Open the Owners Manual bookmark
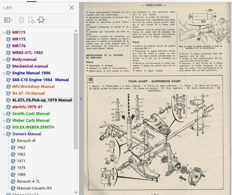The image size is (232, 195). 27,134
